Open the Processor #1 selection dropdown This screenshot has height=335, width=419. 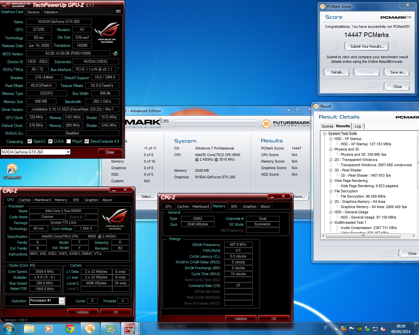click(x=62, y=301)
